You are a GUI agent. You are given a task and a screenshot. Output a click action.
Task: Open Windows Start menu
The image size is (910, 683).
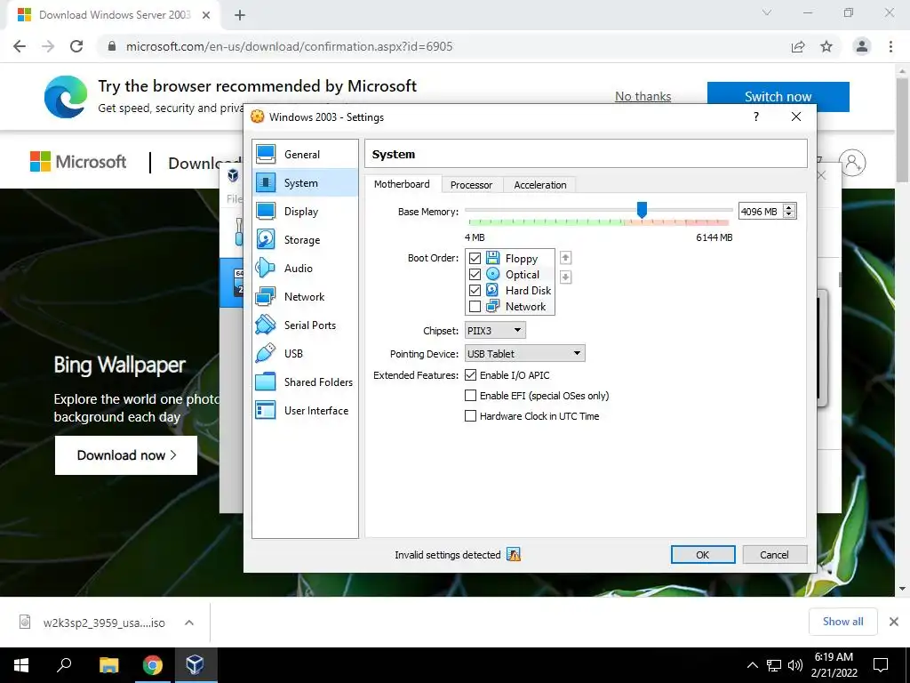click(21, 665)
